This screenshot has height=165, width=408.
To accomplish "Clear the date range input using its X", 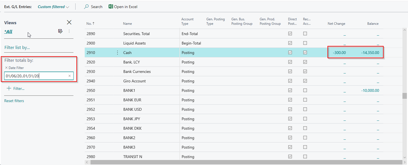I will 69,76.
